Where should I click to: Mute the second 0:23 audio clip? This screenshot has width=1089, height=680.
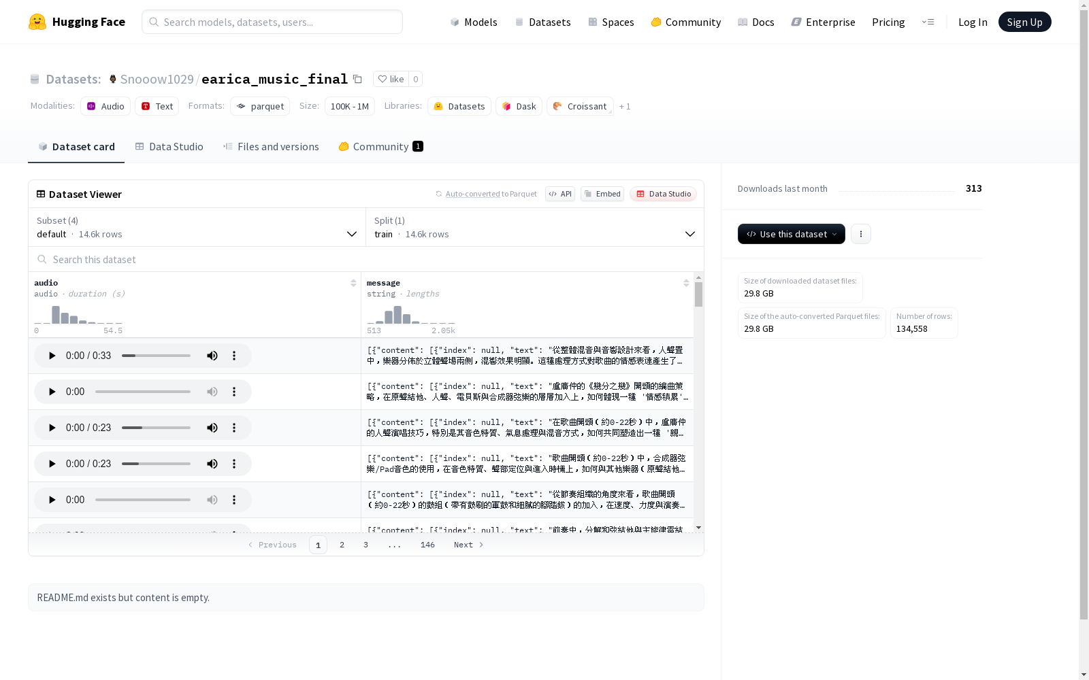tap(212, 464)
